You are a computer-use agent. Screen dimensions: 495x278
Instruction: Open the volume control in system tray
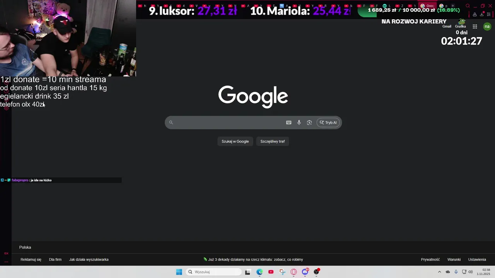471,272
